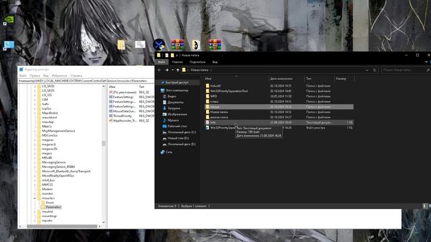Expand the MessagingService key in registry tree
Viewport: 431px width, 242px height.
click(34, 163)
